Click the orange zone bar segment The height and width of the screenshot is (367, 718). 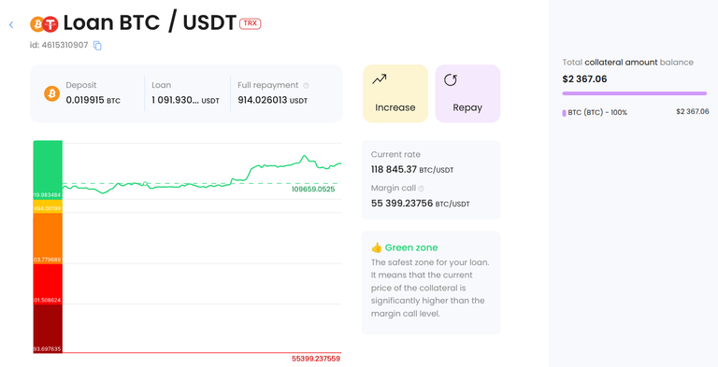point(48,238)
